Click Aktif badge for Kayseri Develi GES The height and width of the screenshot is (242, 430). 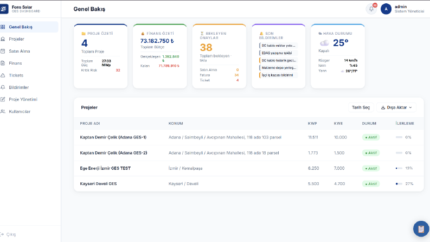371,184
